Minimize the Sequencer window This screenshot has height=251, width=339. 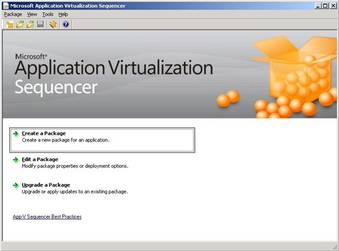pos(317,6)
